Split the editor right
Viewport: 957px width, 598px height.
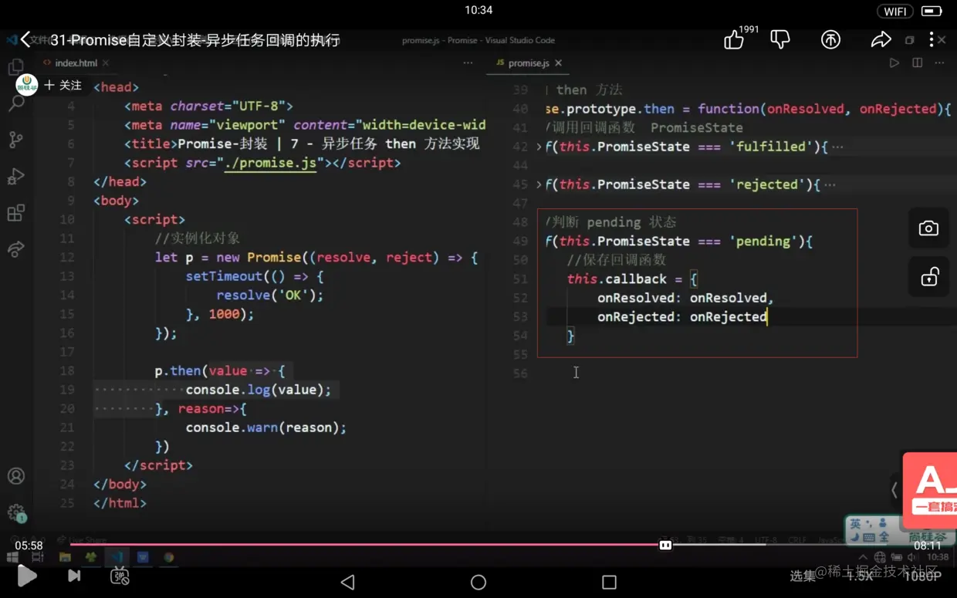(x=918, y=63)
